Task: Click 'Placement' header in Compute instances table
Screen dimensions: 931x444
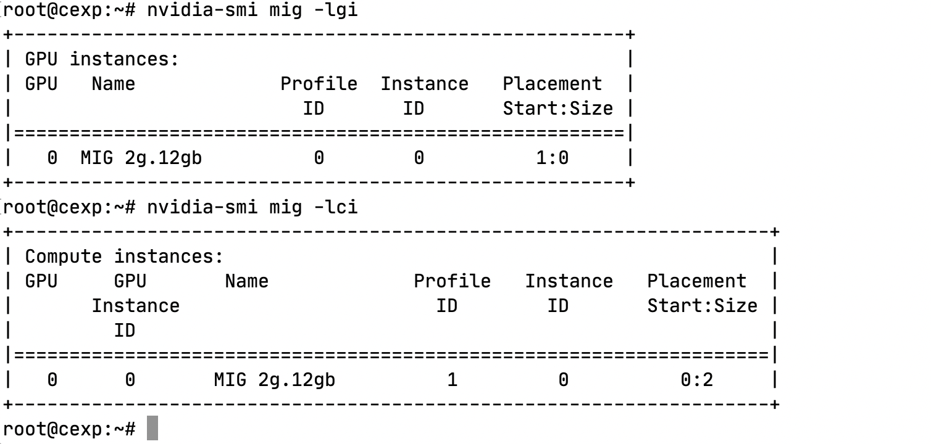Action: (x=697, y=281)
